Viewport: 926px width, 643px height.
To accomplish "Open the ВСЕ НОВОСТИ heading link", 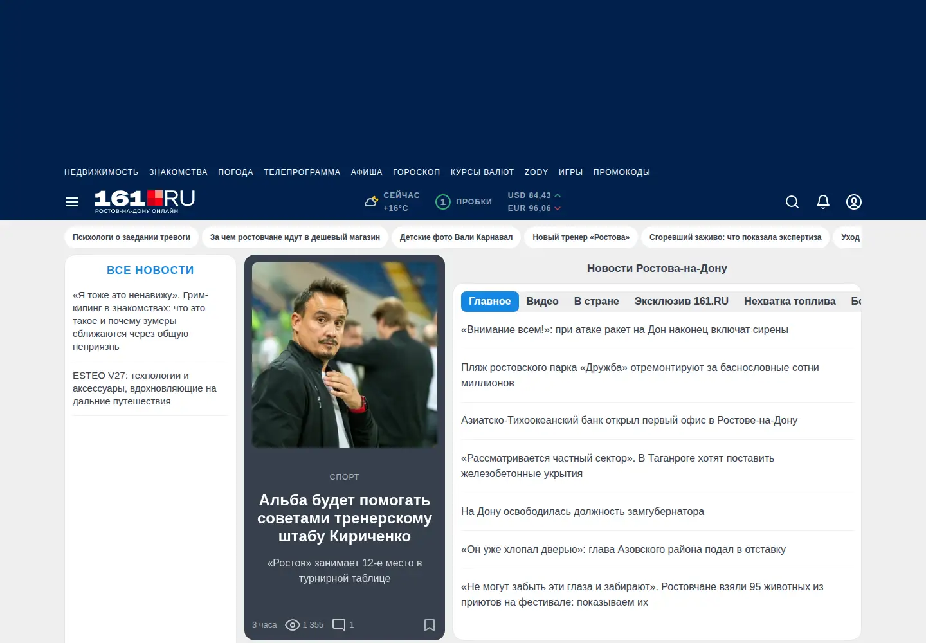I will click(x=150, y=271).
